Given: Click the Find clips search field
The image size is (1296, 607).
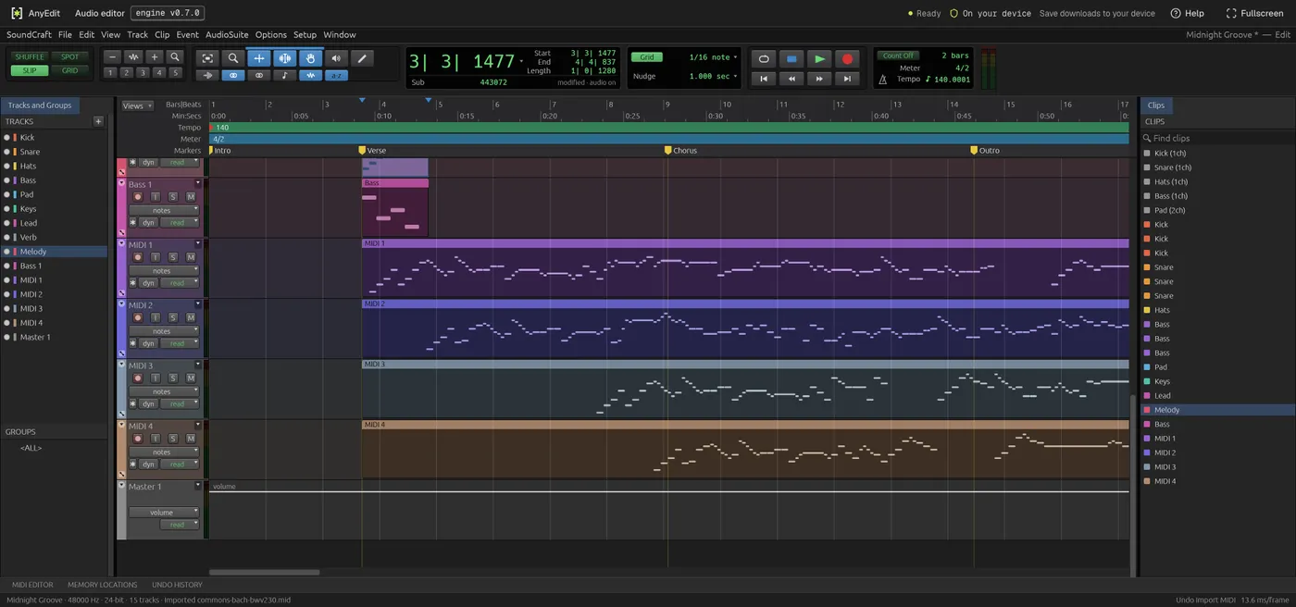Looking at the screenshot, I should (1217, 138).
